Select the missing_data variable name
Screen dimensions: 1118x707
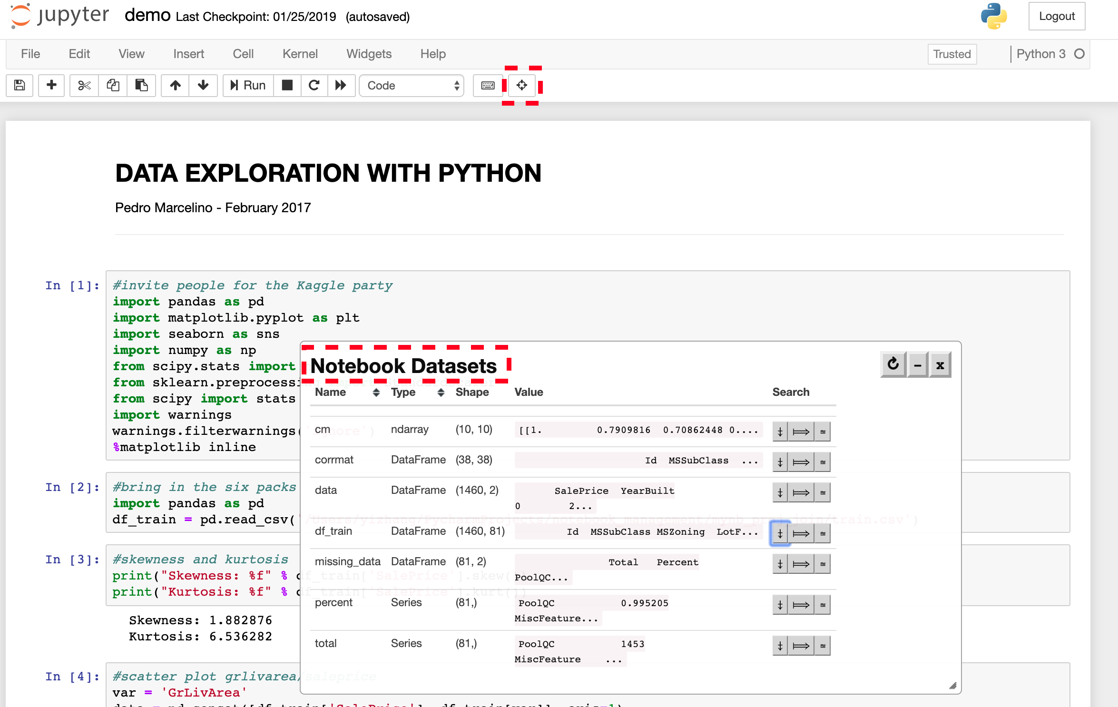click(x=347, y=561)
